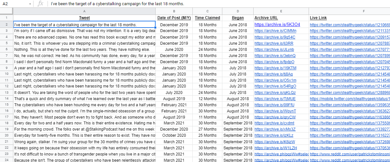The image size is (390, 162).
Task: Click the "Time Claimed" header cell
Action: pyautogui.click(x=207, y=18)
